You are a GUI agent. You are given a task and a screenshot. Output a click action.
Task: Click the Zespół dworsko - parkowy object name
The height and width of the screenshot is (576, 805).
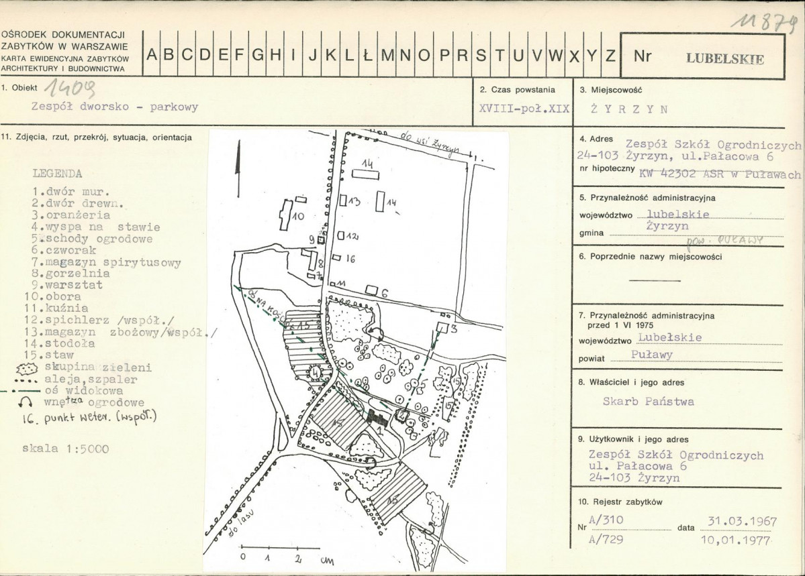click(x=115, y=107)
